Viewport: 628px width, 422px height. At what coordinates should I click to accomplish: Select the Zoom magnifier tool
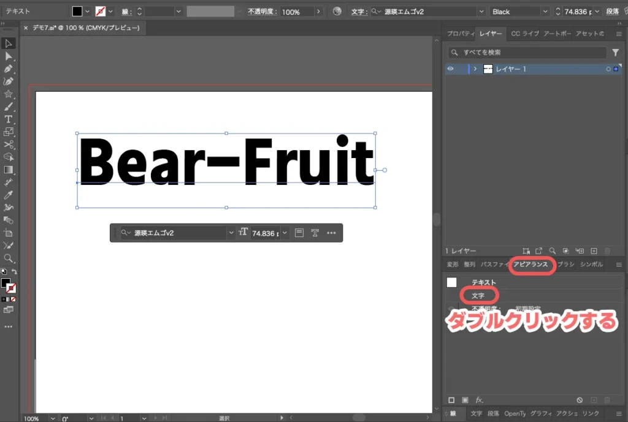(x=9, y=258)
